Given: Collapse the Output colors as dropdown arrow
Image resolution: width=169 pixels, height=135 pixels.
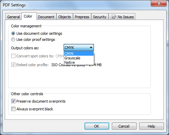Looking at the screenshot, I should click(91, 48).
